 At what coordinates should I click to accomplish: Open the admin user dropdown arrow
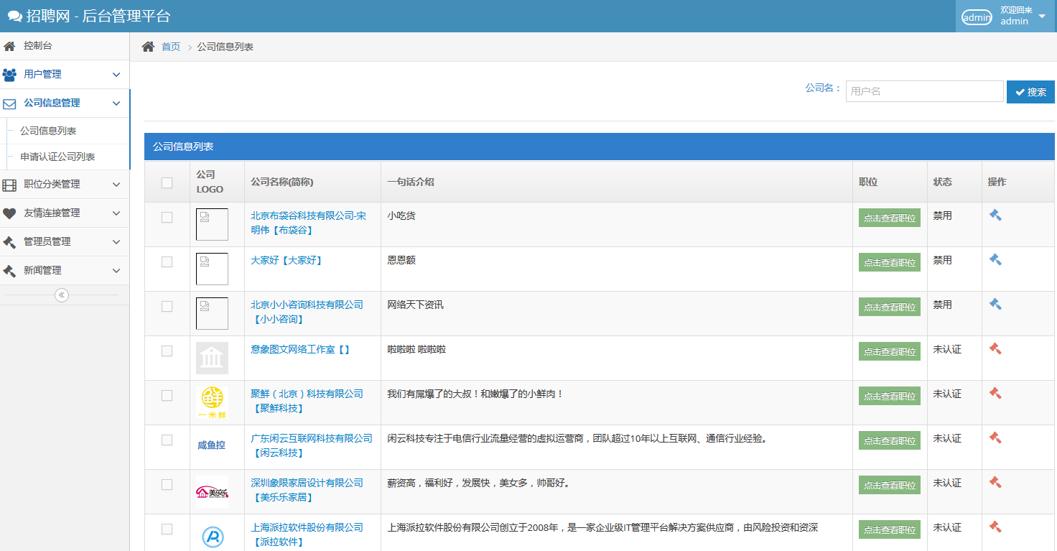pyautogui.click(x=1042, y=16)
